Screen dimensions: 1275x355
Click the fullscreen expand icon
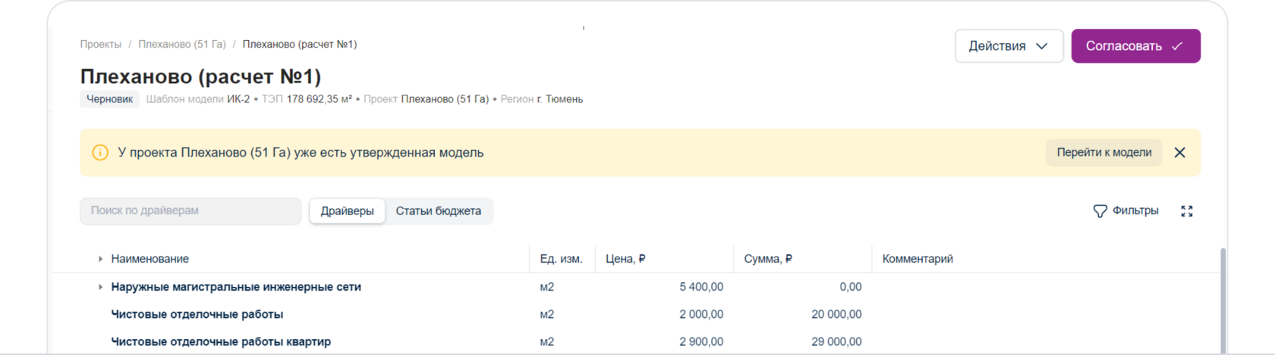click(x=1187, y=211)
